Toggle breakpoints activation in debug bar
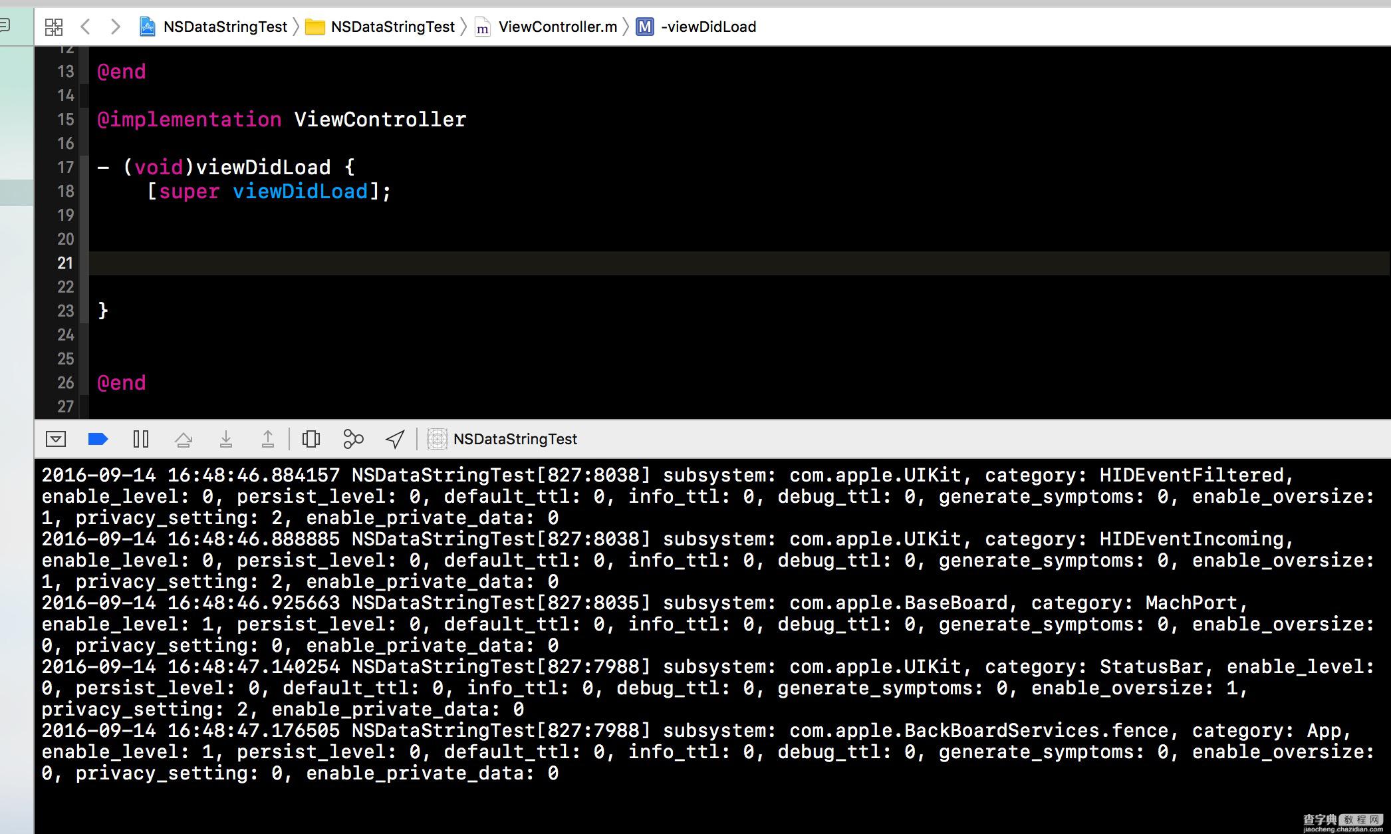 click(x=98, y=439)
